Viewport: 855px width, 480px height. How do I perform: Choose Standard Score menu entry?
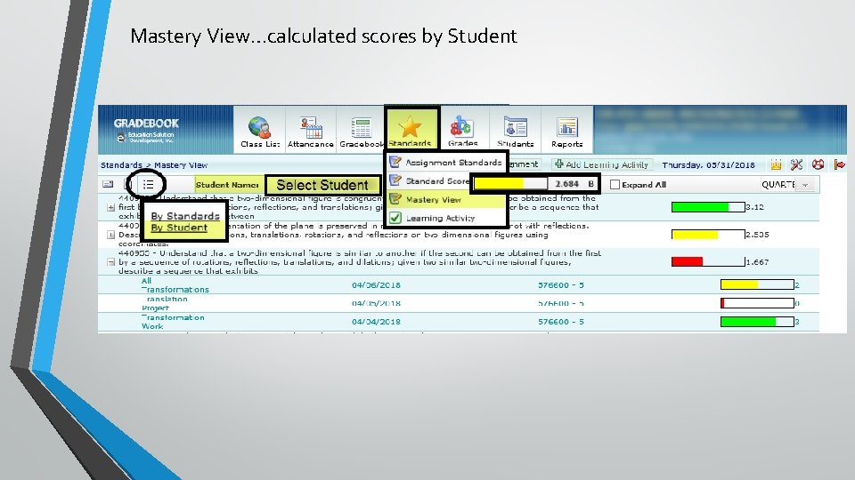pyautogui.click(x=437, y=180)
